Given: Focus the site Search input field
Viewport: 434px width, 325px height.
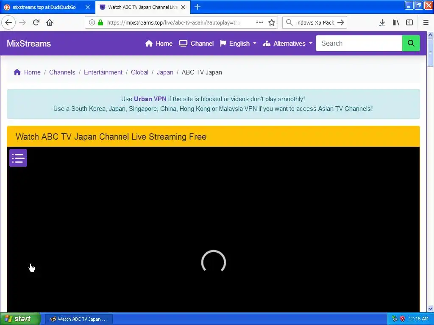Looking at the screenshot, I should pos(359,43).
